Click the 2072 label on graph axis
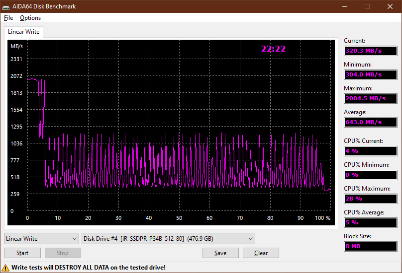Image resolution: width=402 pixels, height=273 pixels. (16, 76)
